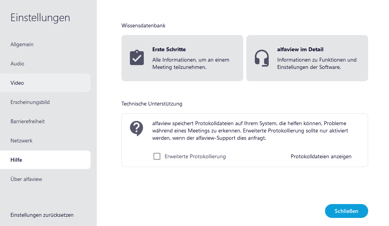This screenshot has width=389, height=226.
Task: Enable Erweiterte Protokollierung
Action: [157, 156]
